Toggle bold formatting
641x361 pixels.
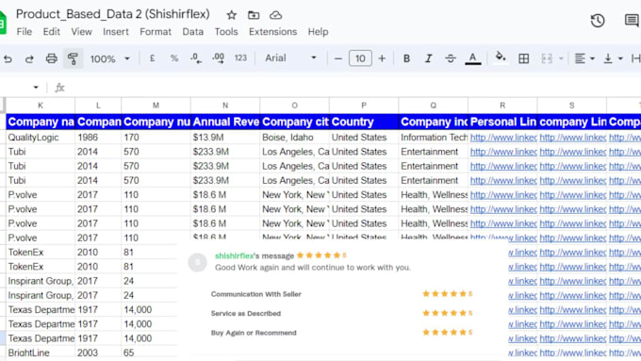click(406, 58)
